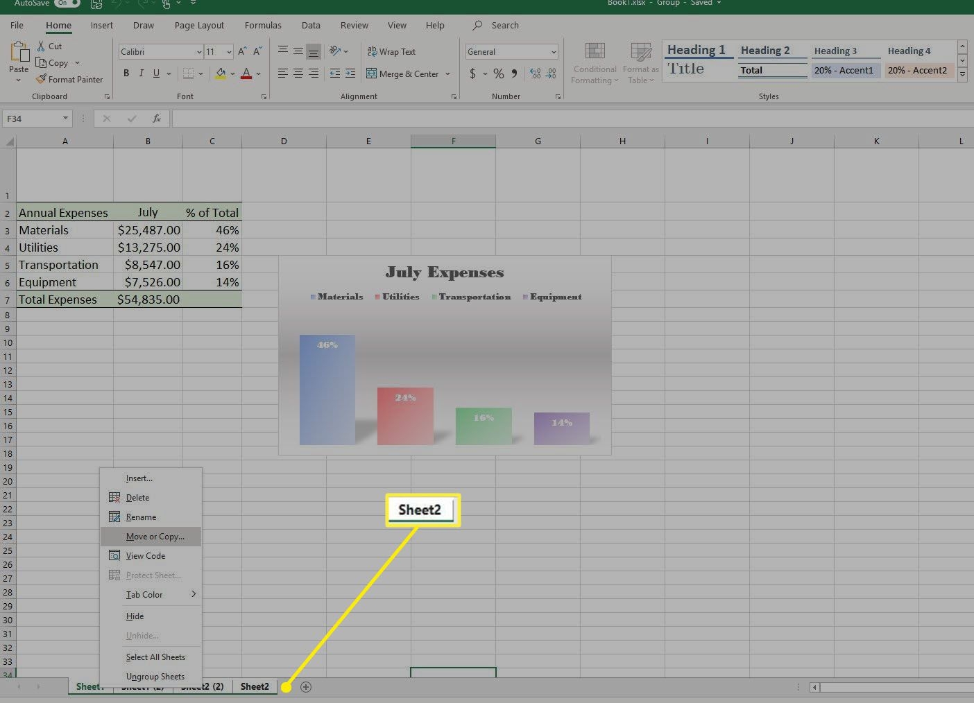Open the Page Layout ribbon tab
The height and width of the screenshot is (703, 974).
199,26
